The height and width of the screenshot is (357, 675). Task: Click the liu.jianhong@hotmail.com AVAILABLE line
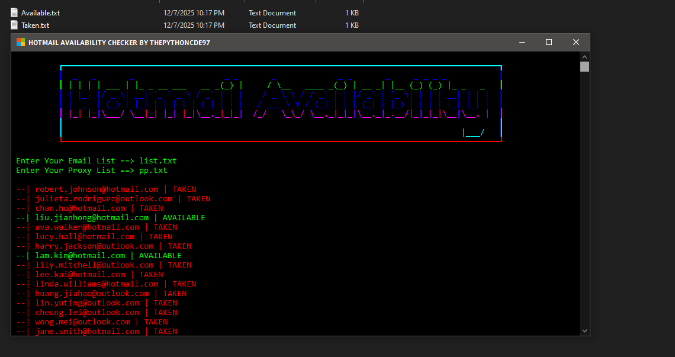click(111, 217)
